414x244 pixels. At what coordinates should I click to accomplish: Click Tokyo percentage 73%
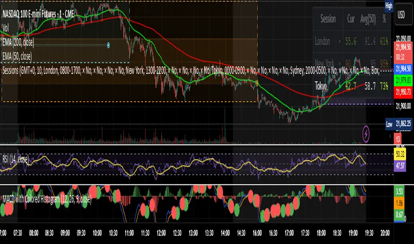click(384, 86)
